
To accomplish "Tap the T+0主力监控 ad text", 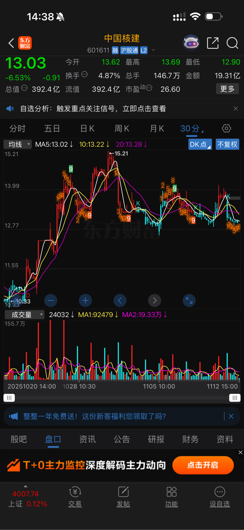I will (54, 465).
